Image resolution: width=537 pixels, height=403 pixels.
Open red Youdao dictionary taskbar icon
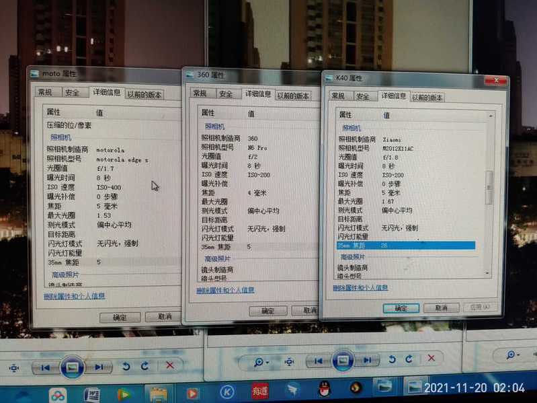tap(260, 391)
